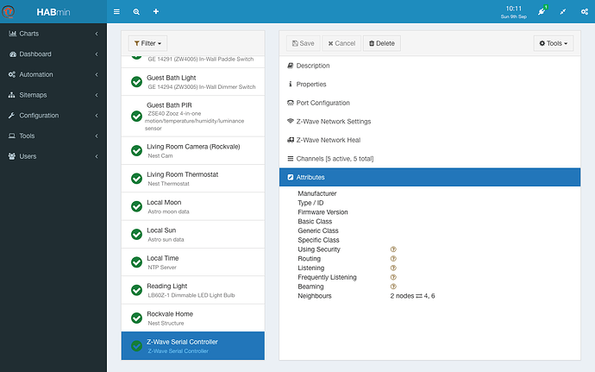Click the help icon next to Using Security
This screenshot has width=595, height=372.
click(393, 249)
